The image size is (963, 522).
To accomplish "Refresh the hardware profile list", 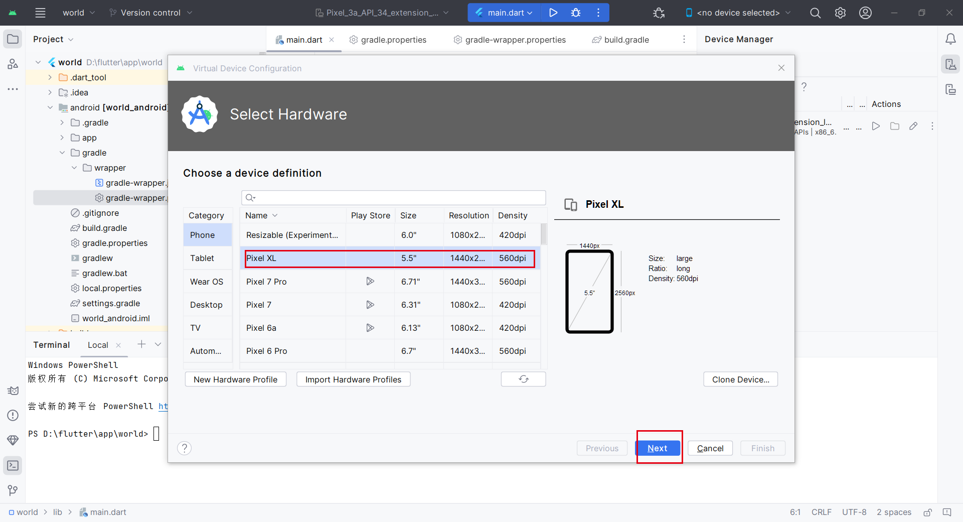I will point(523,379).
